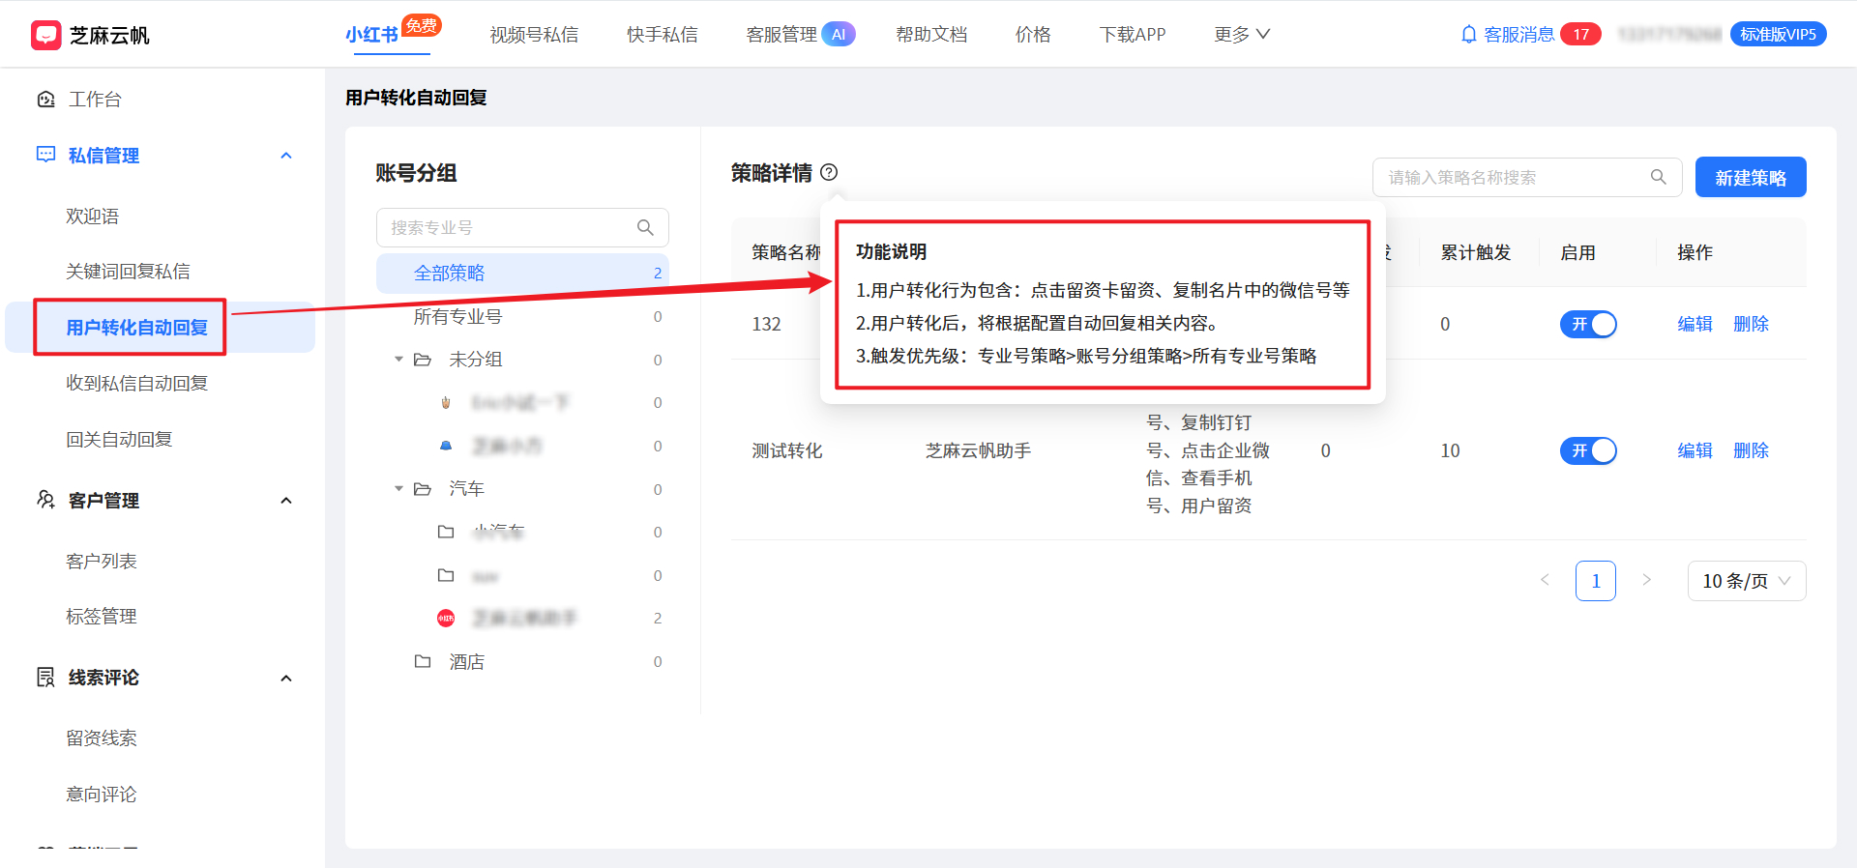The height and width of the screenshot is (868, 1857).
Task: Click 编辑 for strategy 132
Action: 1695,325
